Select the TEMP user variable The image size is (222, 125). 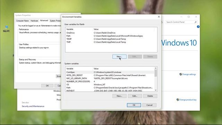[110, 39]
